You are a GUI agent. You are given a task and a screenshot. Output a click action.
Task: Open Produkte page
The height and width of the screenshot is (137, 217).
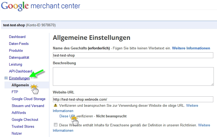[x=16, y=50]
